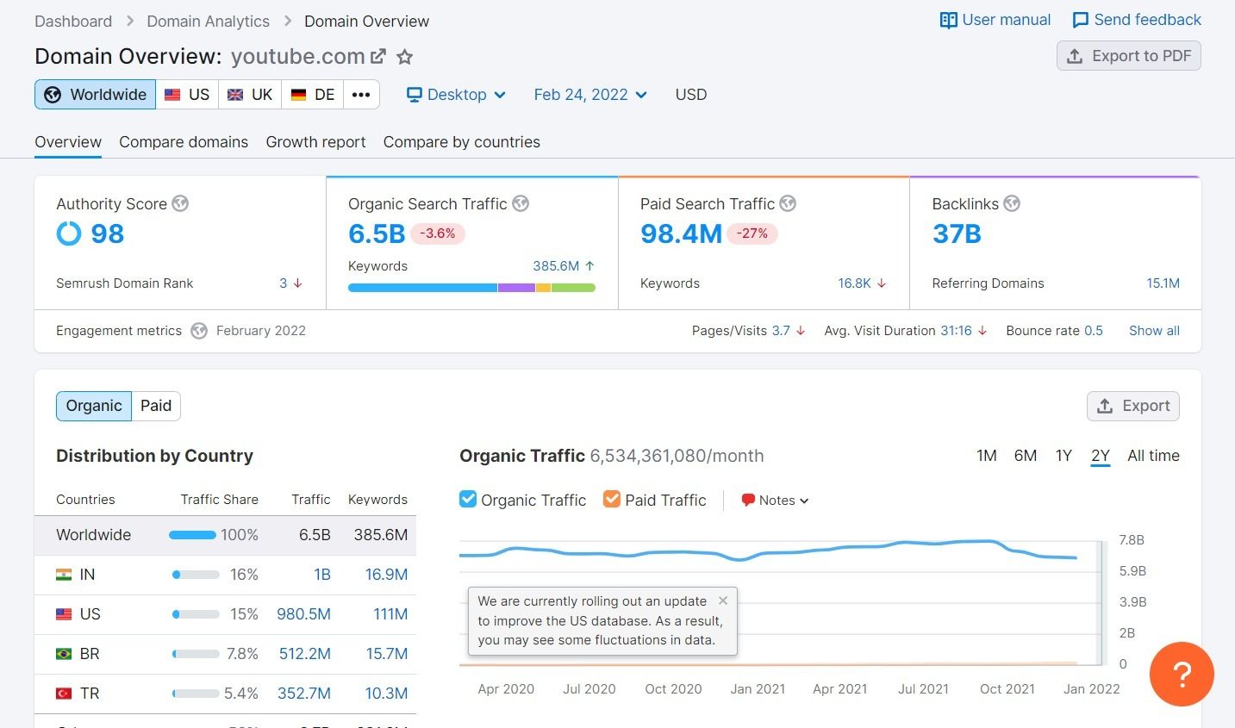Screen dimensions: 1235x728
Task: Expand the Notes dropdown above chart
Action: pyautogui.click(x=775, y=500)
